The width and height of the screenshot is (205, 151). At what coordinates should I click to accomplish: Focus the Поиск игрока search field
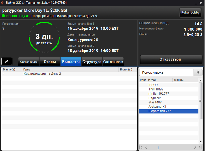[166, 72]
